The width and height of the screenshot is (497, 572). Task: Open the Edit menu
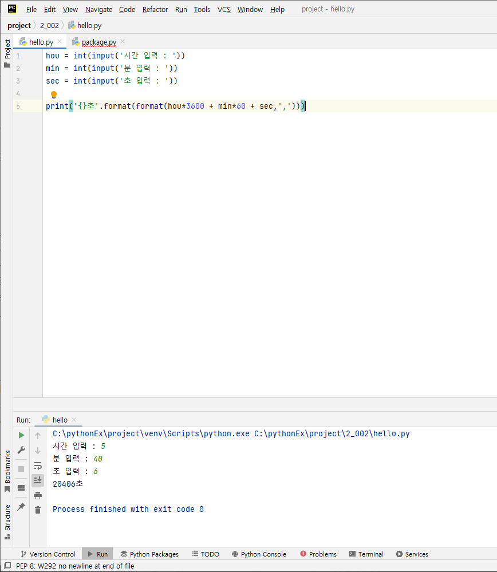pyautogui.click(x=50, y=10)
